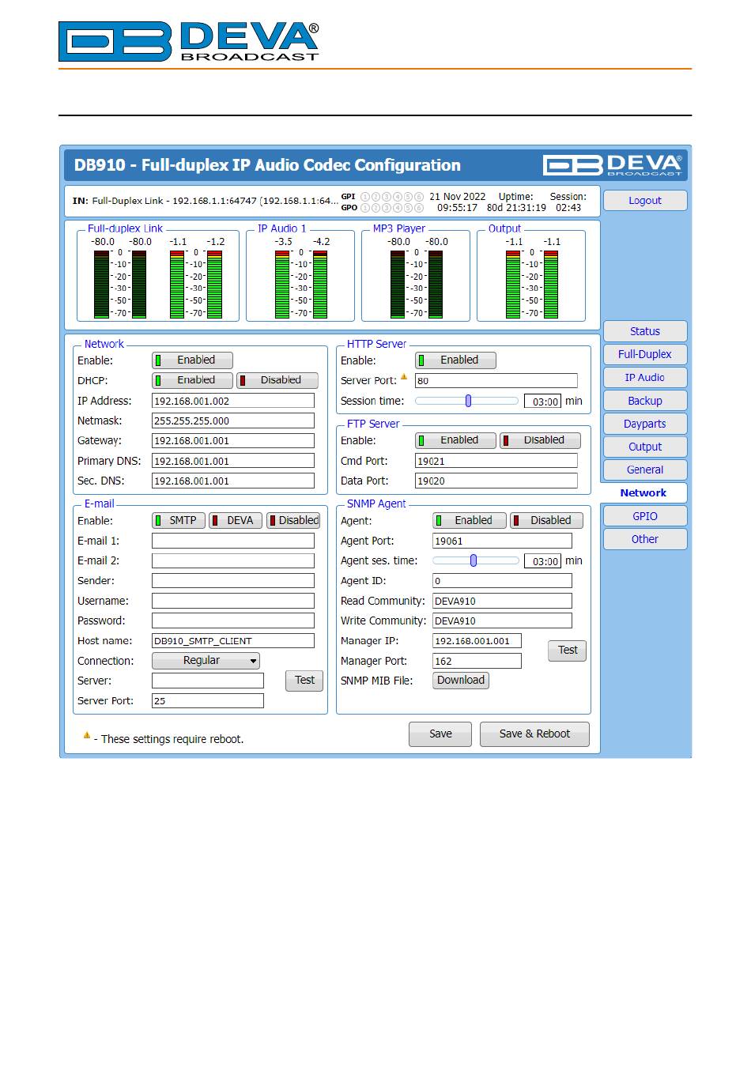Click the IP Audio 1 level meter
The image size is (751, 1075).
[300, 284]
